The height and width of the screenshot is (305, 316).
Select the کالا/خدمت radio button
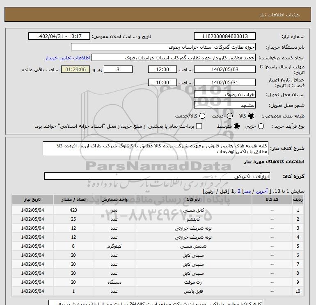[x=202, y=116]
